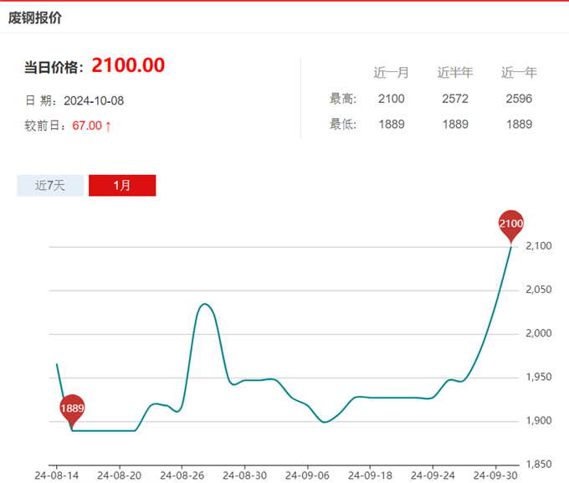Click the half-year highest value 2572
Screen dimensions: 569x483
[x=455, y=99]
